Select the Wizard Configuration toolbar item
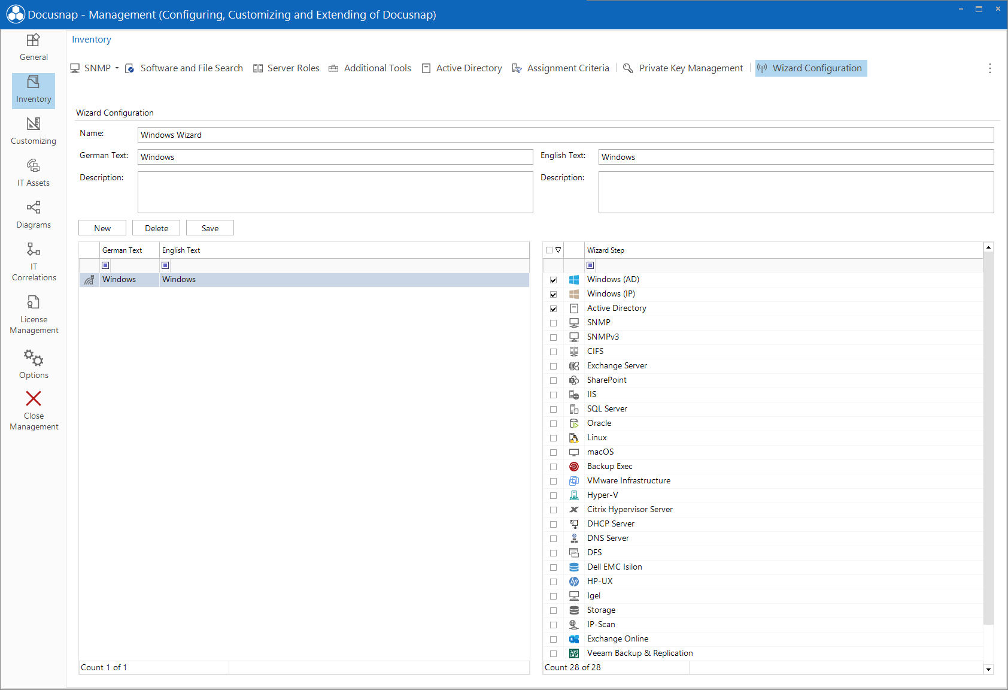The width and height of the screenshot is (1008, 690). click(x=811, y=68)
